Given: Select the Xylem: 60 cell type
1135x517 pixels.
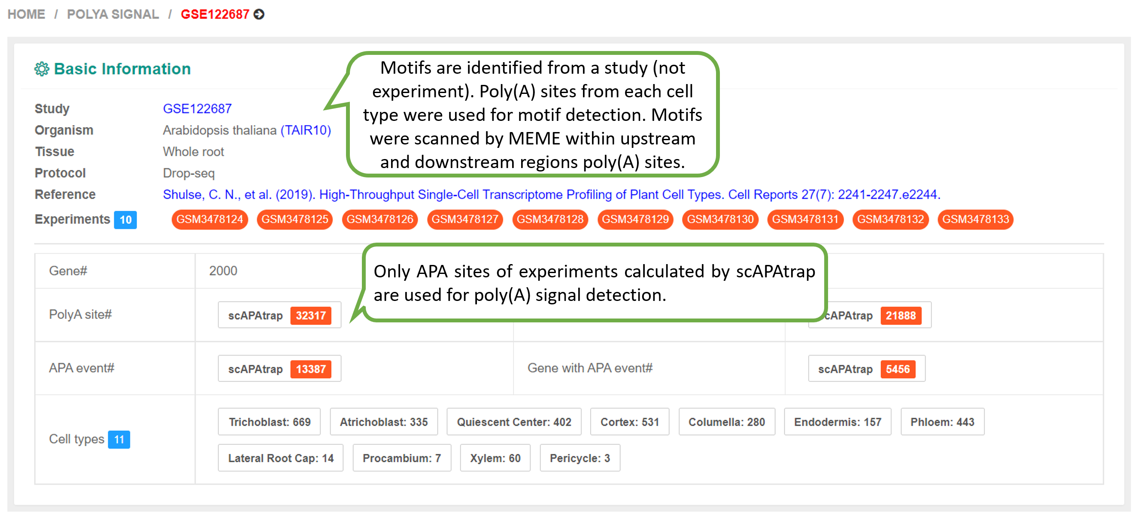Looking at the screenshot, I should [x=495, y=458].
